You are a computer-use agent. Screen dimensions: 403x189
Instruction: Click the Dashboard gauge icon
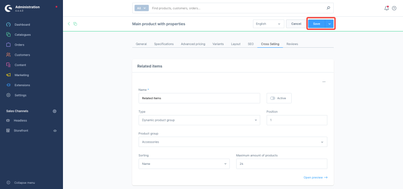pyautogui.click(x=8, y=25)
